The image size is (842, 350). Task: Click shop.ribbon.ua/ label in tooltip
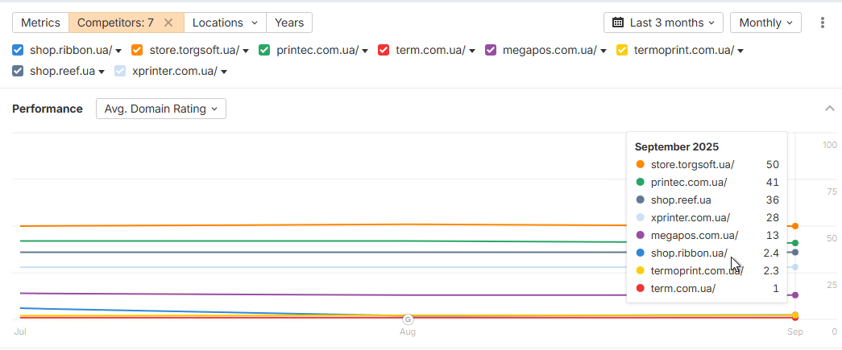(x=689, y=253)
